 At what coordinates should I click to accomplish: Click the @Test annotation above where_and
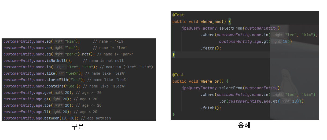pos(178,15)
